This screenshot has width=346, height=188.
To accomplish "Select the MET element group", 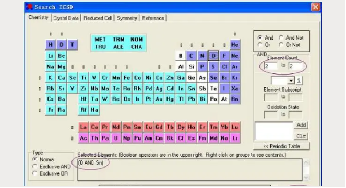I will click(x=100, y=40).
